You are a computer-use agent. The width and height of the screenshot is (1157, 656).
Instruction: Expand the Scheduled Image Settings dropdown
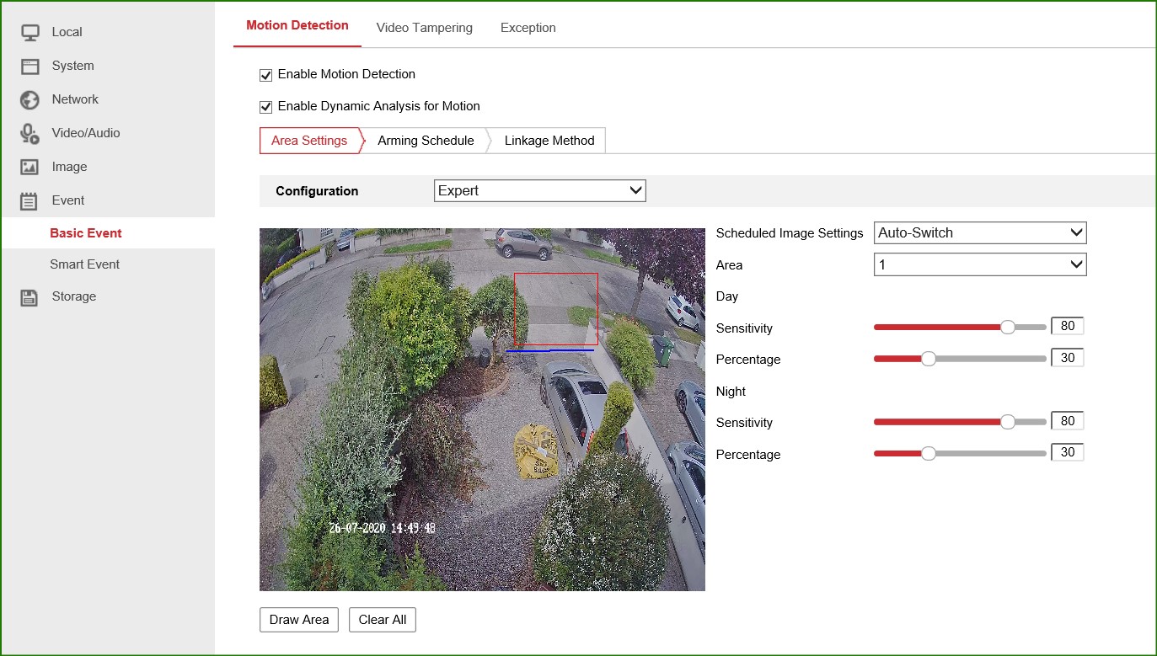979,232
